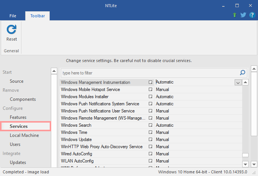Click the outer panel scroll-up arrow

pyautogui.click(x=254, y=69)
